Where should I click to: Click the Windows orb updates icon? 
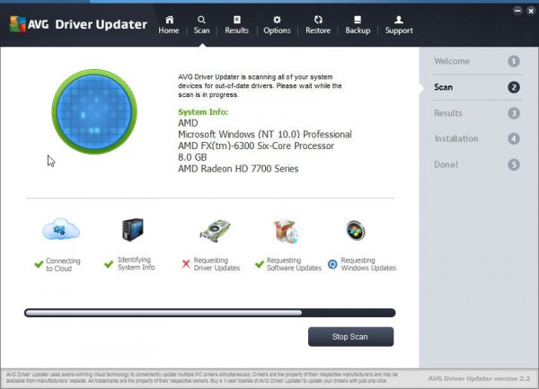[x=356, y=231]
